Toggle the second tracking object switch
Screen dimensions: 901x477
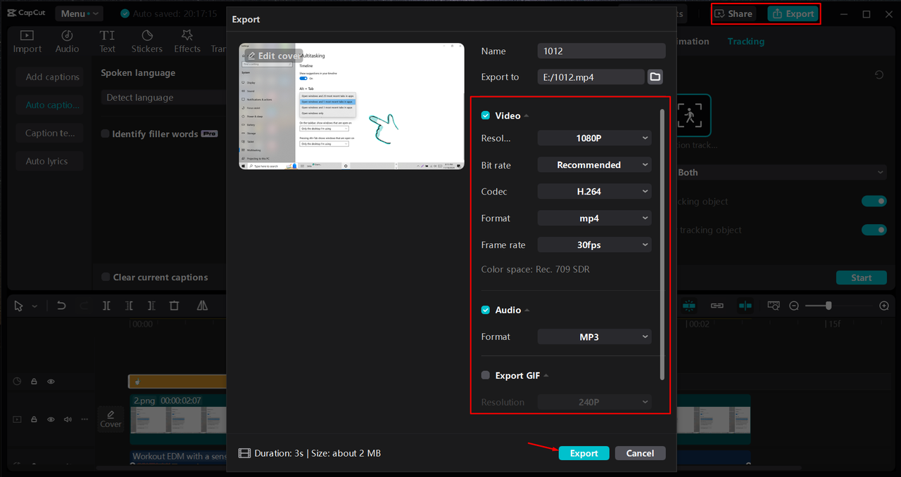(874, 230)
